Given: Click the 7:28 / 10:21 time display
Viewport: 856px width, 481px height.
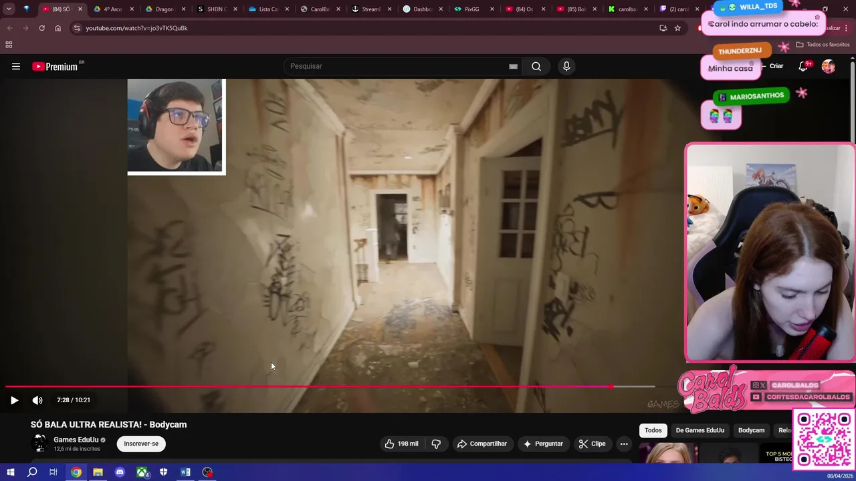Looking at the screenshot, I should [x=74, y=400].
